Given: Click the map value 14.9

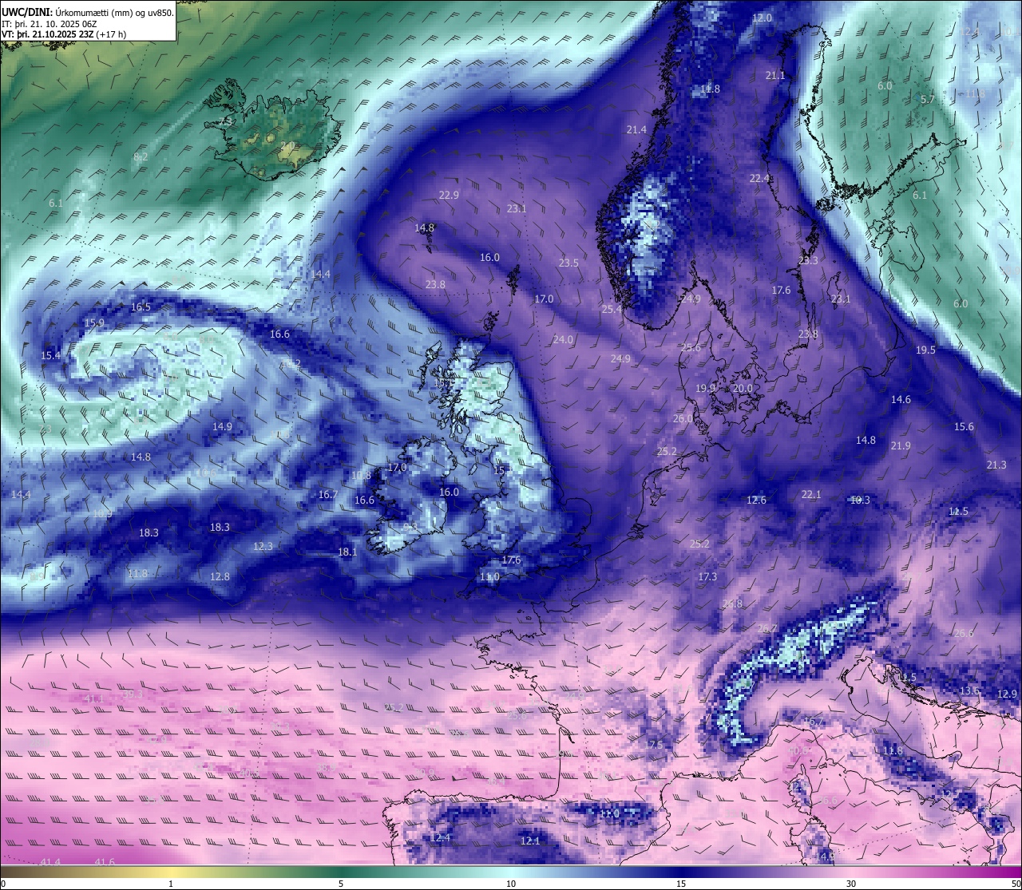Looking at the screenshot, I should (222, 427).
